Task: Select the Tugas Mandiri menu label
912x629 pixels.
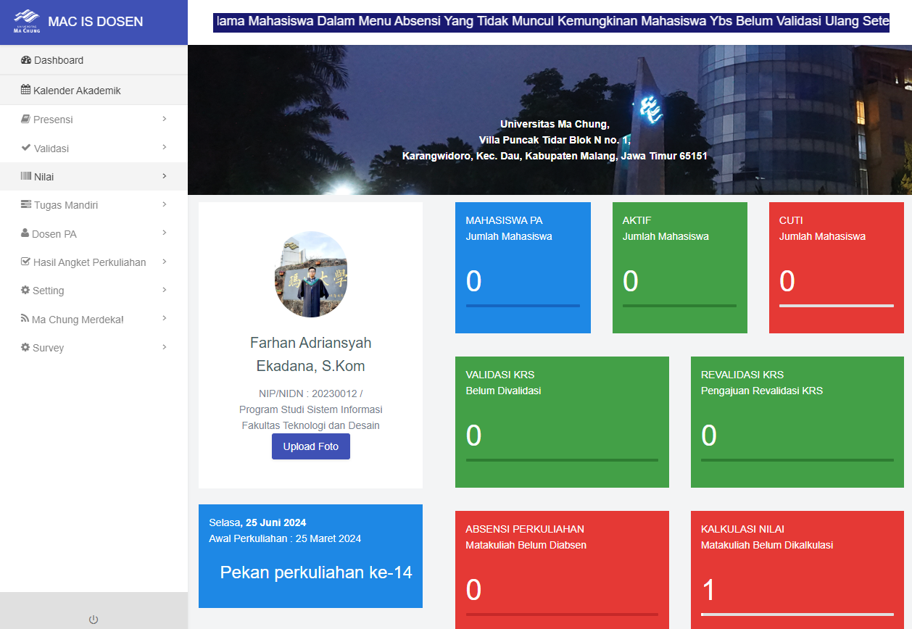Action: 66,205
